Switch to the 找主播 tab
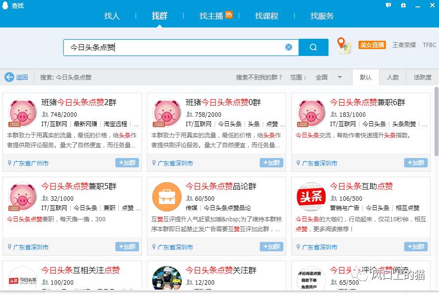The height and width of the screenshot is (294, 439). (x=210, y=16)
